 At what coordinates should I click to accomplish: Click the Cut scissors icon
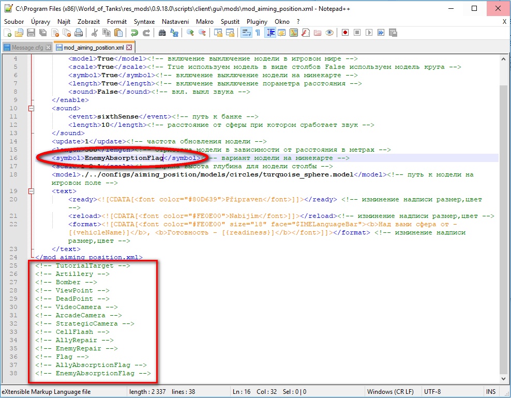coord(95,33)
